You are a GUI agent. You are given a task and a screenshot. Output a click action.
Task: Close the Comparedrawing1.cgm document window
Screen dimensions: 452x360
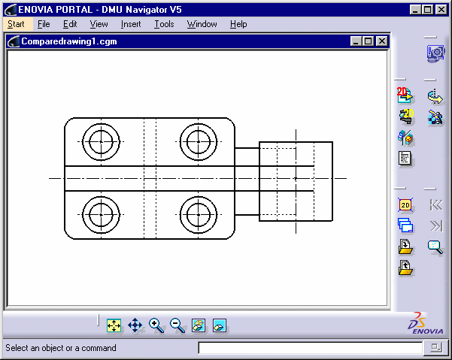(381, 42)
